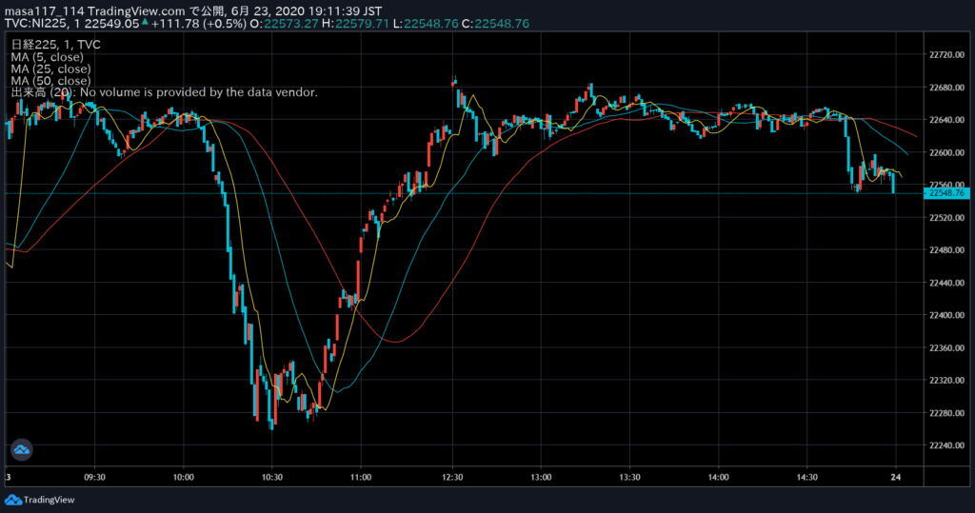The height and width of the screenshot is (513, 975).
Task: Click the 22400.00 price axis label
Action: pos(946,315)
